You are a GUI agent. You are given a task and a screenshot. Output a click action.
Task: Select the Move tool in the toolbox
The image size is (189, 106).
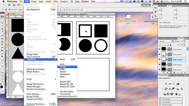pos(2,17)
